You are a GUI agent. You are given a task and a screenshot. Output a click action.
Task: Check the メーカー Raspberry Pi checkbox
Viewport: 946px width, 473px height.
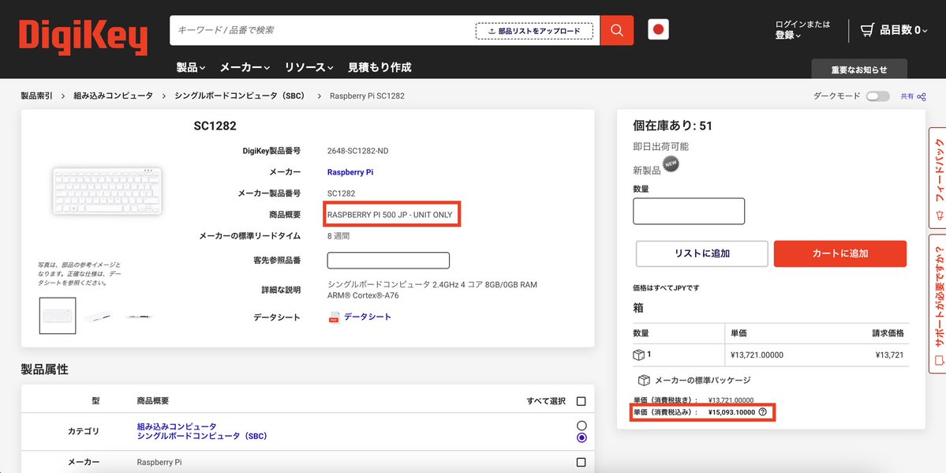[x=581, y=462]
